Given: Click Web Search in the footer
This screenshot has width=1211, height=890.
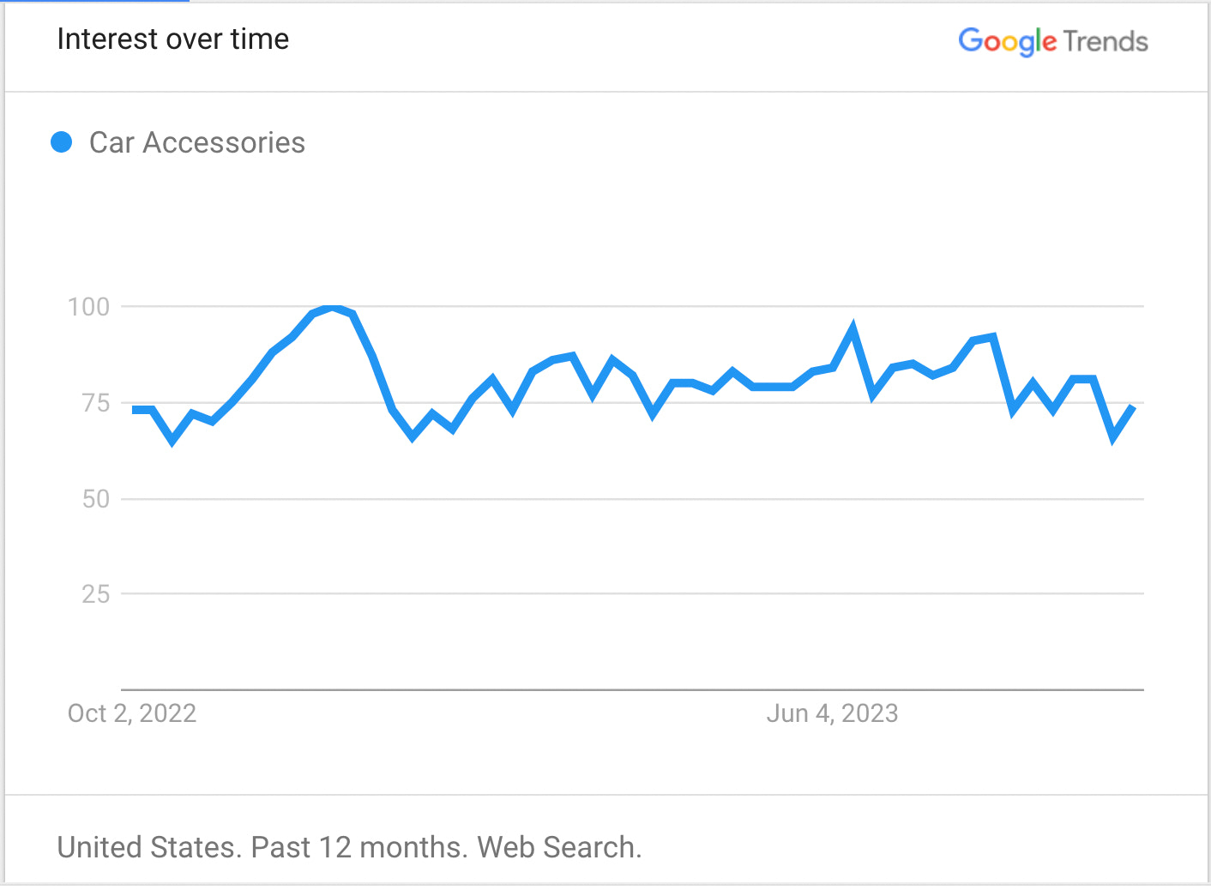Looking at the screenshot, I should (558, 847).
